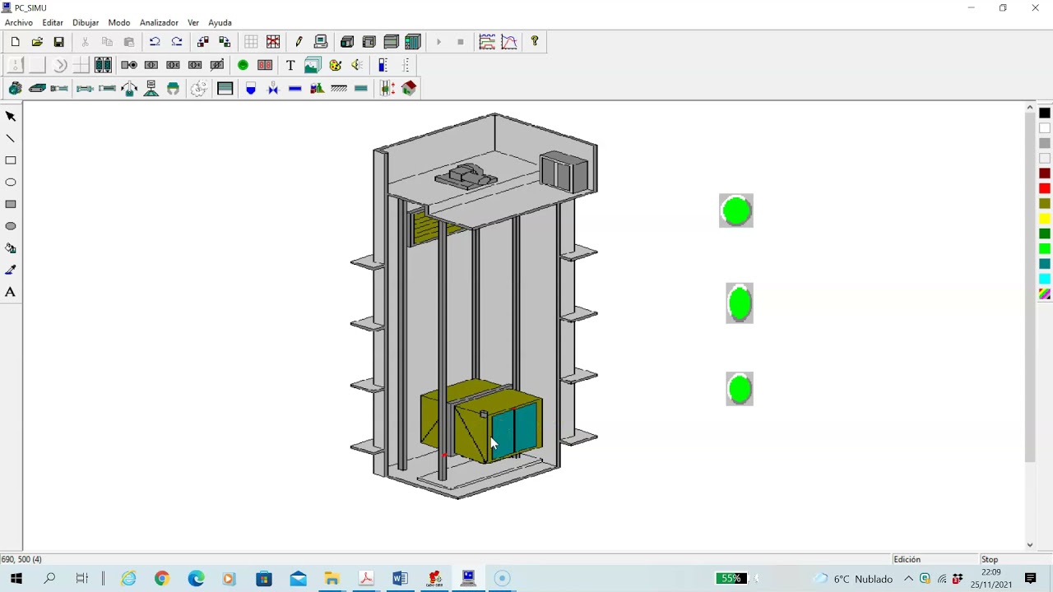Open the Archivo menu
This screenshot has height=592, width=1053.
tap(19, 23)
